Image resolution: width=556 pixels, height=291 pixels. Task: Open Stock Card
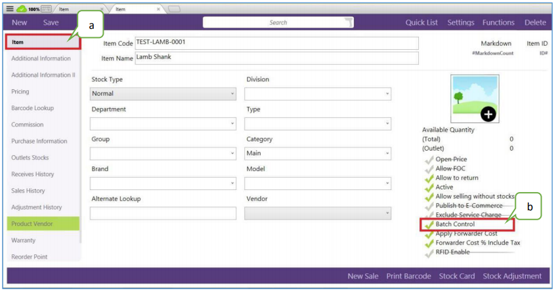(x=457, y=276)
